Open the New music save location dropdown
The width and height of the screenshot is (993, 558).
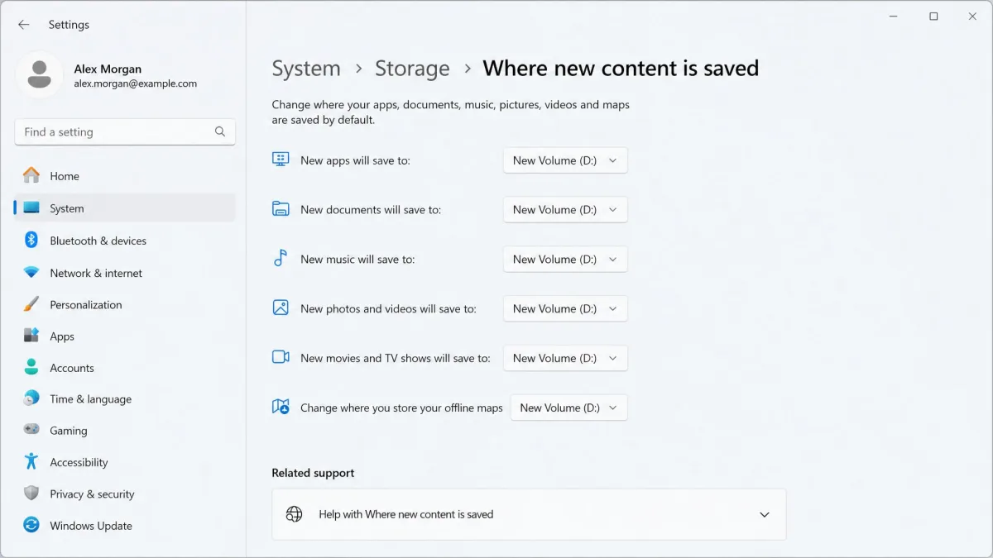coord(565,260)
